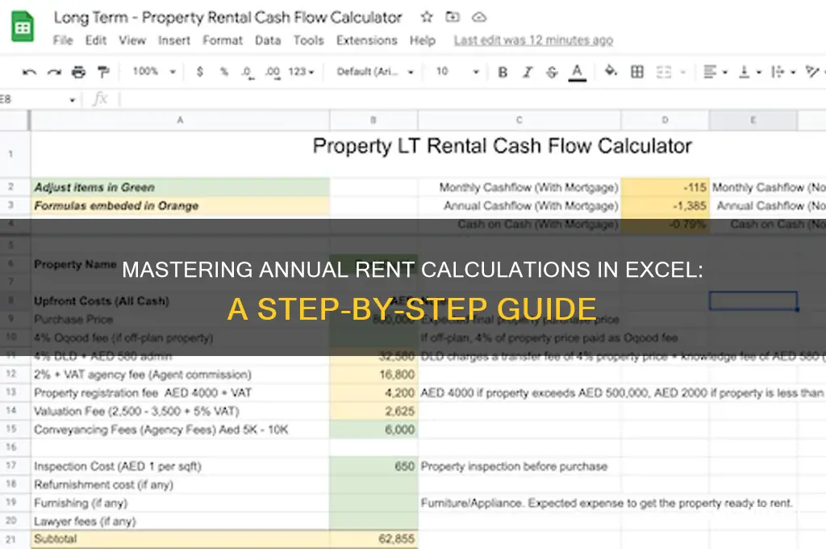This screenshot has width=826, height=549.
Task: Open the Insert menu
Action: coord(174,40)
